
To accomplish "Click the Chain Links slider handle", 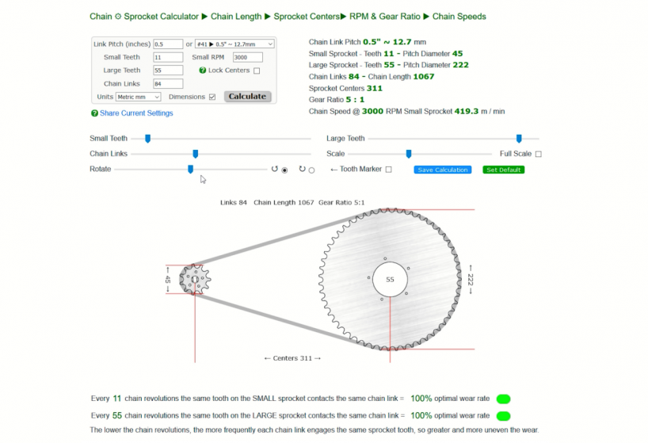I will click(x=196, y=154).
